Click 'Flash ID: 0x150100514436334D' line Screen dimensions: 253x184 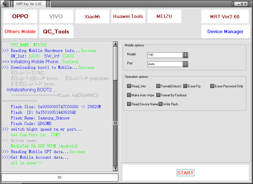pyautogui.click(x=43, y=112)
